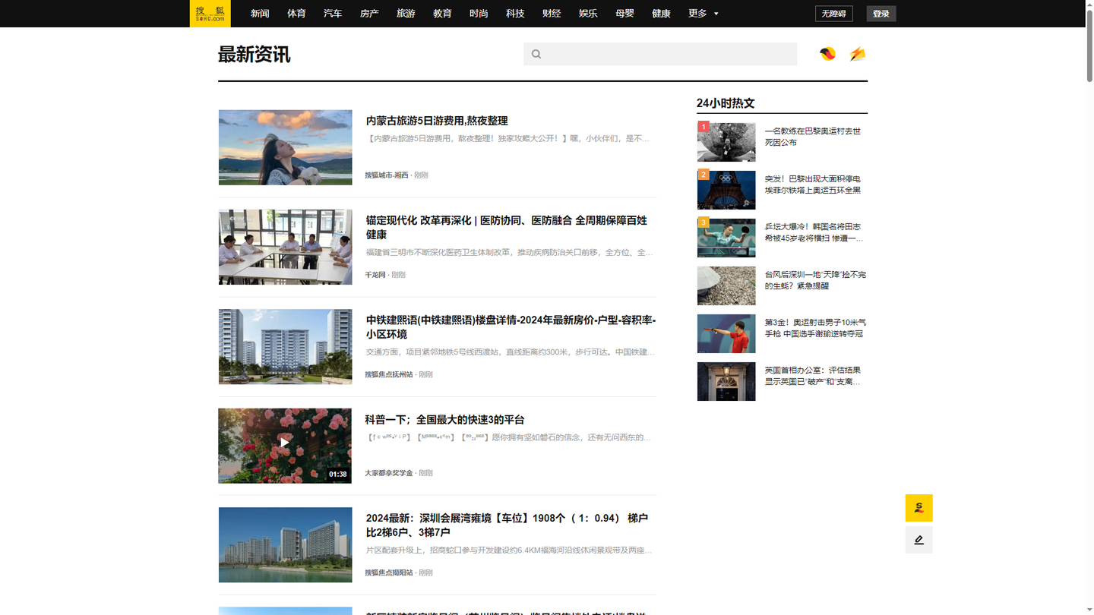
Task: Click the Sohu logo icon
Action: pos(210,14)
